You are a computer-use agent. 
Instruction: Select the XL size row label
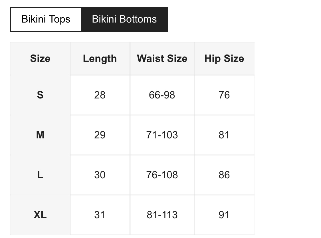[x=40, y=215]
